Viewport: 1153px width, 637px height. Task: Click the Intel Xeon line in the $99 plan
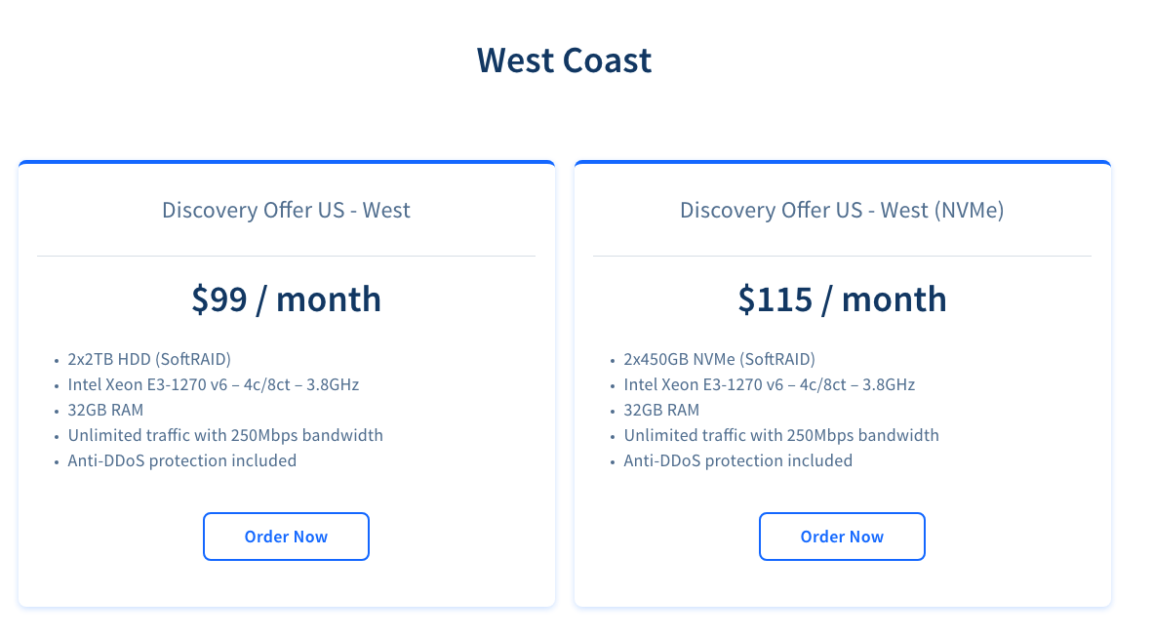click(x=213, y=384)
